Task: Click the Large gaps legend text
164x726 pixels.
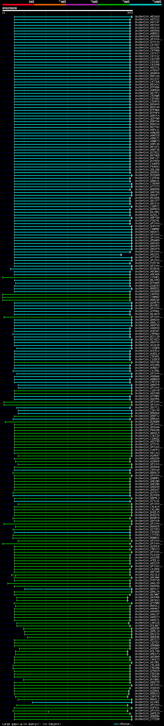Action: coord(11,724)
